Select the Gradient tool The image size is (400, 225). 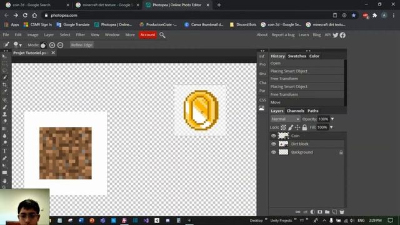tap(4, 129)
